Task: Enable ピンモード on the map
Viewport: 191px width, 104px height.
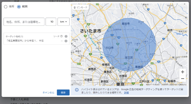Action: click(x=80, y=7)
